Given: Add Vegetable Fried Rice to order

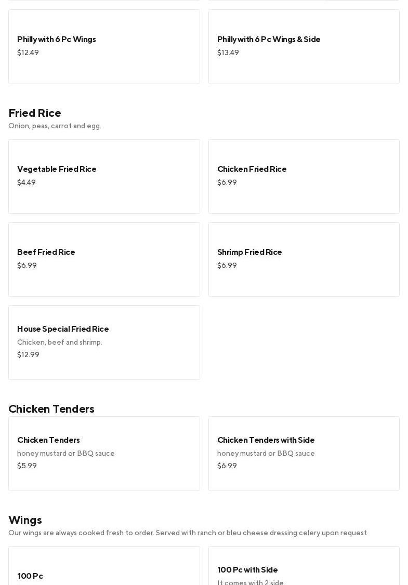Looking at the screenshot, I should point(104,176).
